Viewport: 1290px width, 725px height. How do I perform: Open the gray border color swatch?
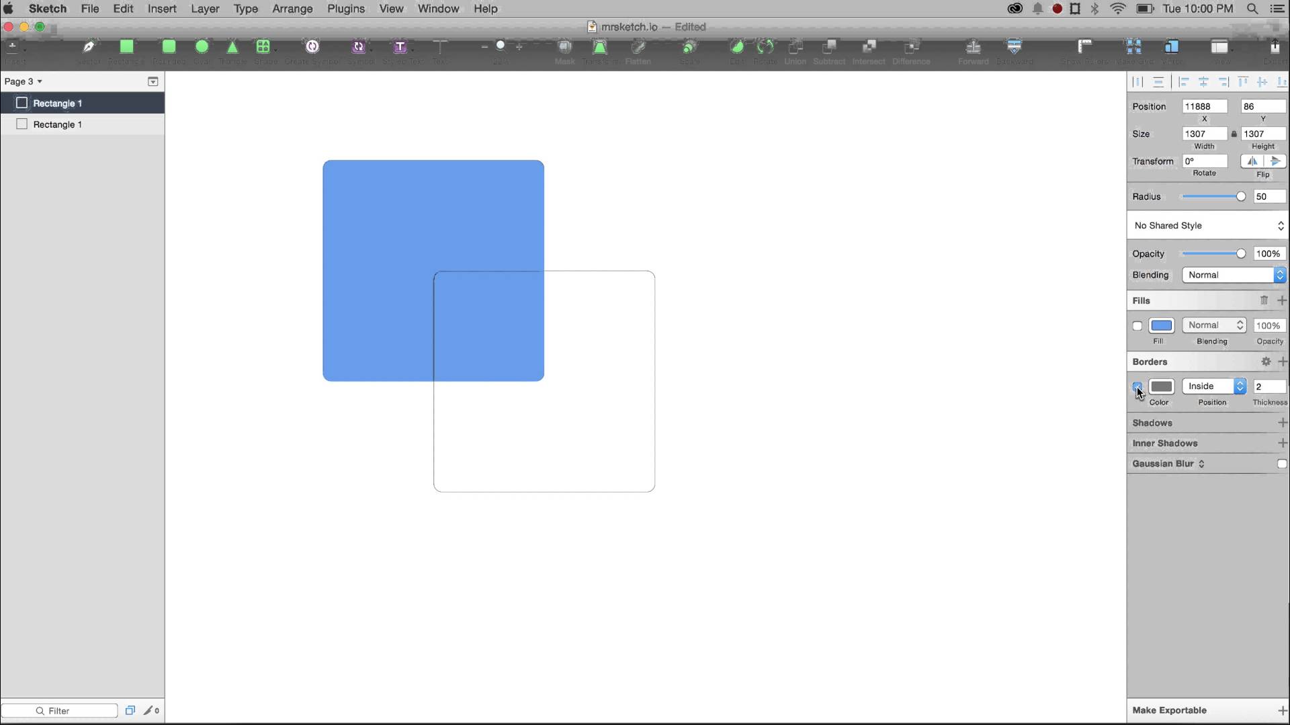click(1161, 386)
